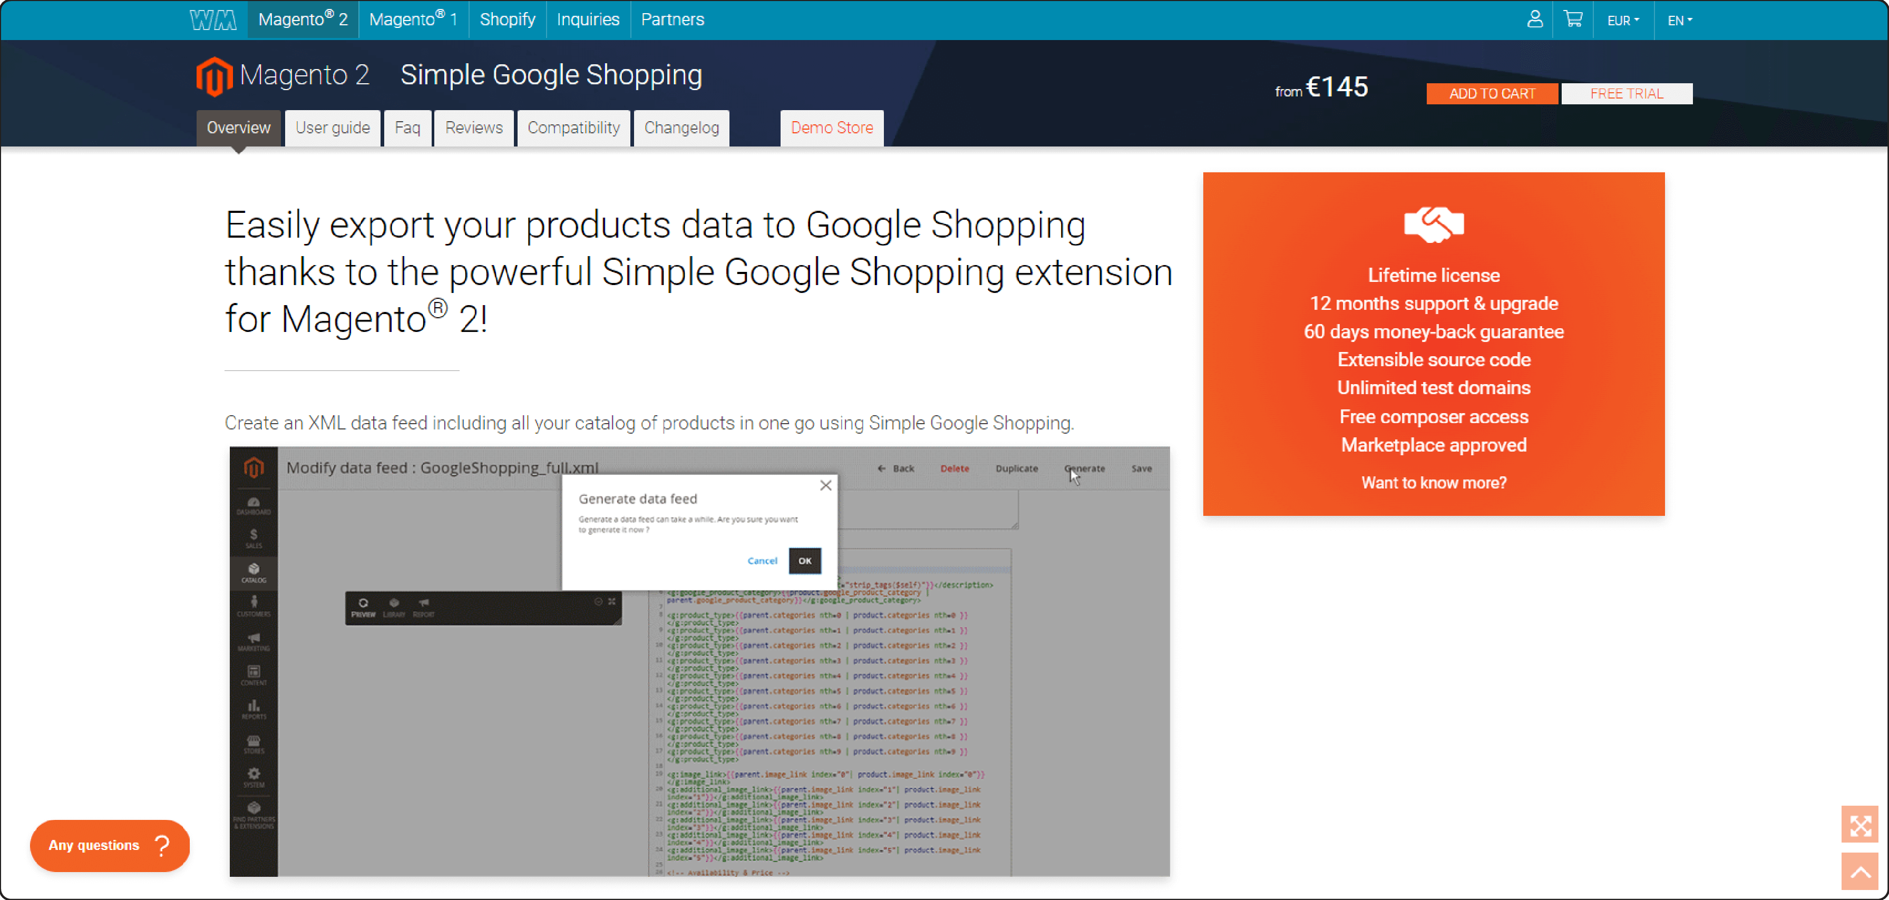Click Sales icon in screenshot sidebar
Viewport: 1889px width, 900px height.
pos(253,539)
